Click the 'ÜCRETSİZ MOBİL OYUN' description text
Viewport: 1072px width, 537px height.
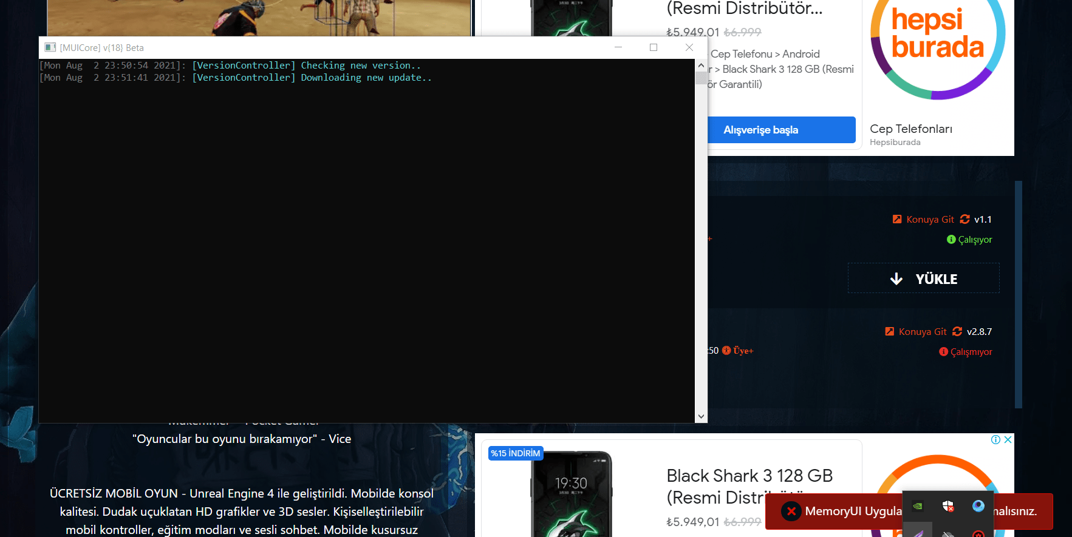[x=242, y=512]
